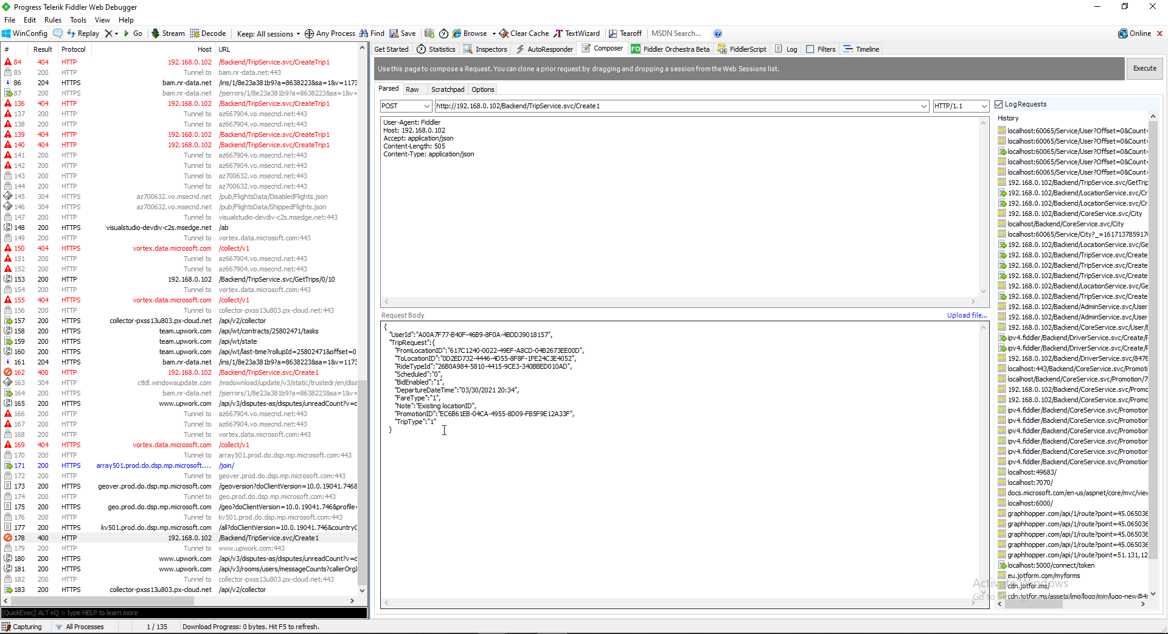This screenshot has width=1168, height=634.
Task: Open the Any Process target picker
Action: coord(330,33)
